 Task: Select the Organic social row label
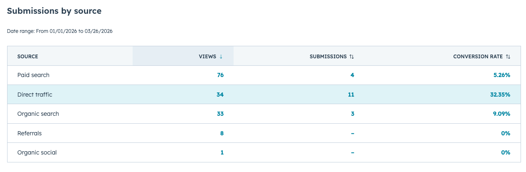(x=37, y=152)
